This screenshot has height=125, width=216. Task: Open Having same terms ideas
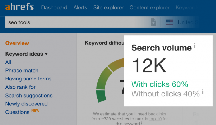click(28, 79)
